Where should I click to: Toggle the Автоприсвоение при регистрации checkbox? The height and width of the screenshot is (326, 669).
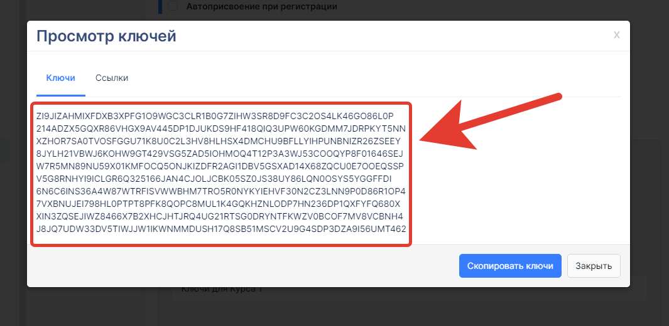pos(173,6)
